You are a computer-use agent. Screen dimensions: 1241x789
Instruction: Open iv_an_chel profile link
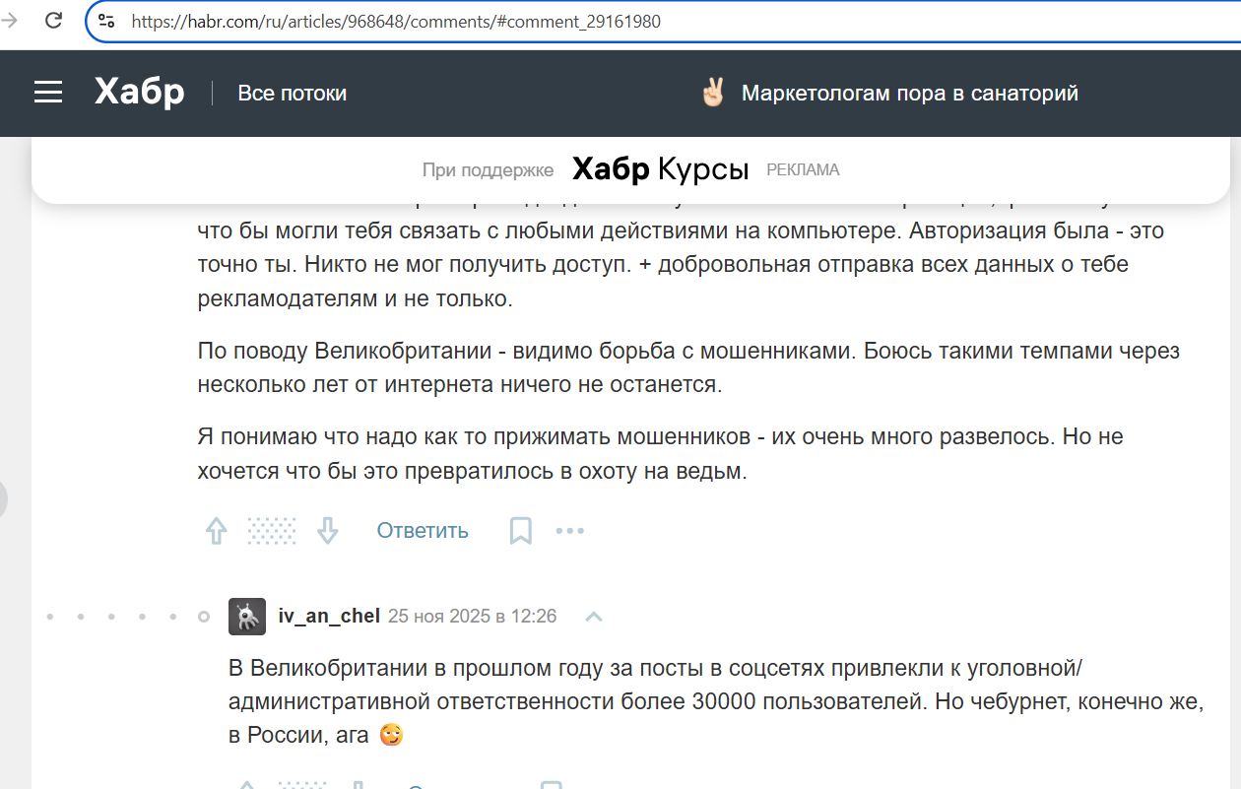click(329, 617)
